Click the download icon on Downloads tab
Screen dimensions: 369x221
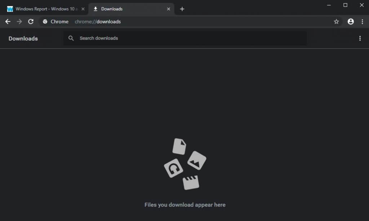coord(95,9)
